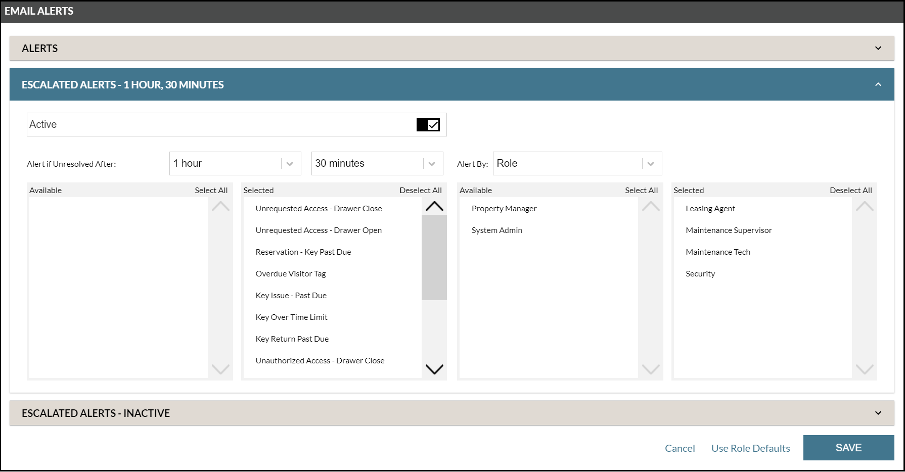Click up arrow in selected alerts list
905x472 pixels.
[x=434, y=206]
